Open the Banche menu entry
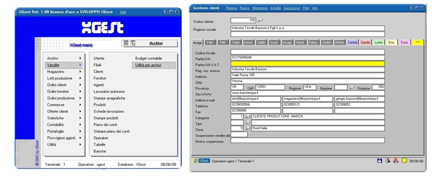Screen dimensions: 432x177 (100, 151)
